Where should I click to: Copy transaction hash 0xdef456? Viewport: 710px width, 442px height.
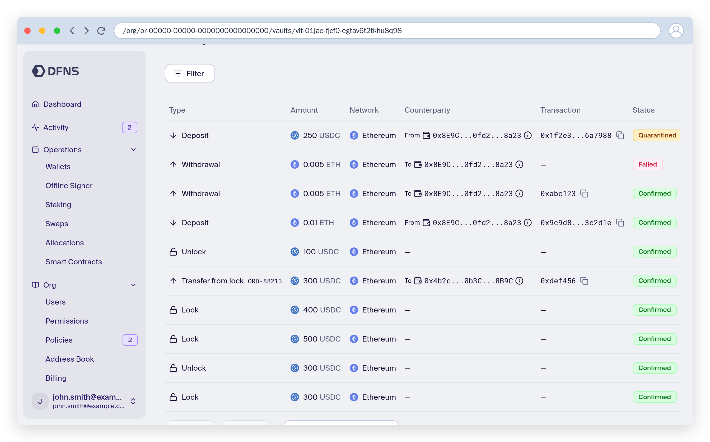585,281
